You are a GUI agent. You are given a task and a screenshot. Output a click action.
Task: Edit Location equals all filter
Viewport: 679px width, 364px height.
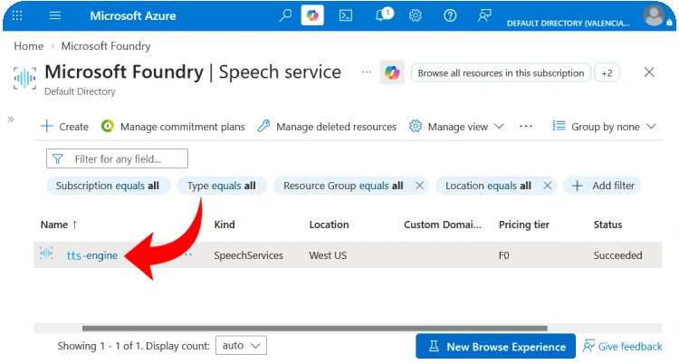(488, 186)
